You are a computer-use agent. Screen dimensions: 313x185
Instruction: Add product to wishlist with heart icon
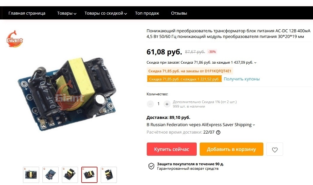[275, 149]
